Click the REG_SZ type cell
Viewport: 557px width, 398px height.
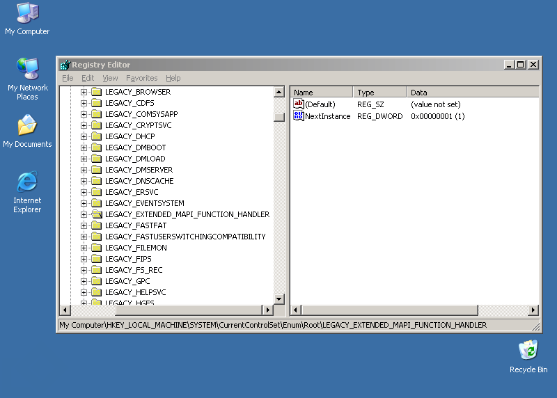(x=370, y=104)
